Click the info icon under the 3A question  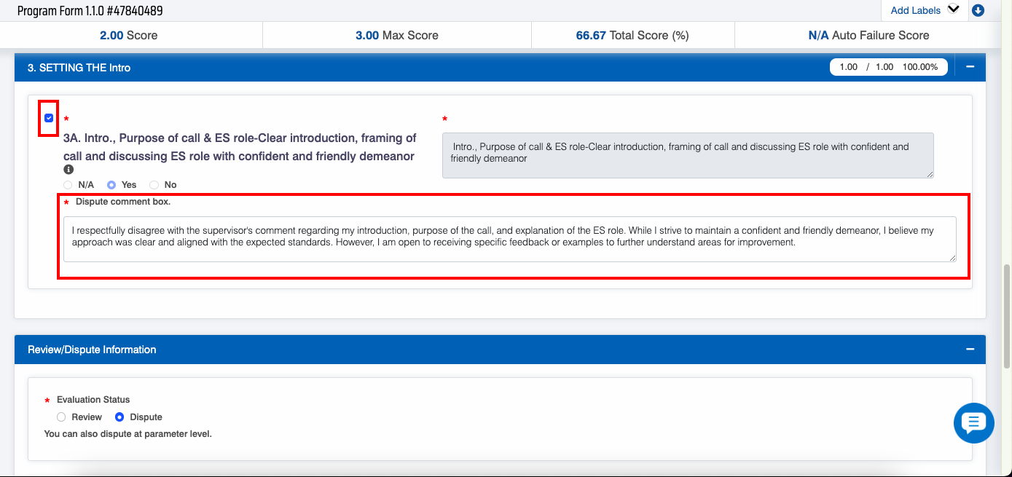click(x=68, y=170)
